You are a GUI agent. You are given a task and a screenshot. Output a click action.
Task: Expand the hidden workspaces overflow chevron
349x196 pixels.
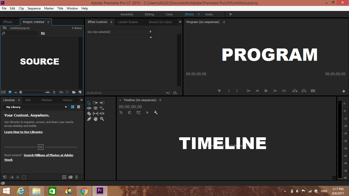coord(230,14)
